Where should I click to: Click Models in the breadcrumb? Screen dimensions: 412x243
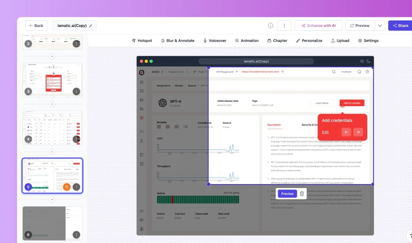tap(179, 86)
